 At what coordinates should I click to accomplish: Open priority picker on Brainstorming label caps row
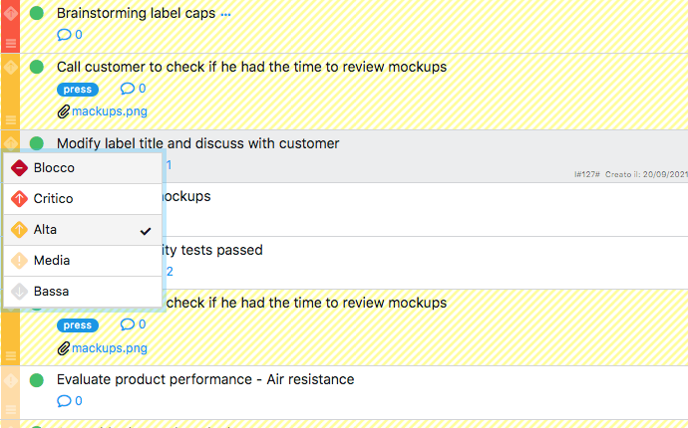(x=10, y=13)
